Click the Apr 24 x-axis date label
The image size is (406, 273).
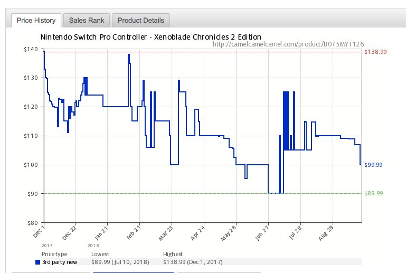[x=198, y=233]
